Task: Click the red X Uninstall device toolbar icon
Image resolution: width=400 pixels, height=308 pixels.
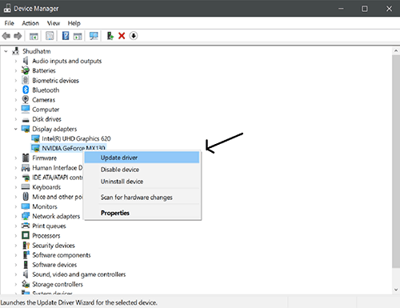Action: tap(122, 36)
